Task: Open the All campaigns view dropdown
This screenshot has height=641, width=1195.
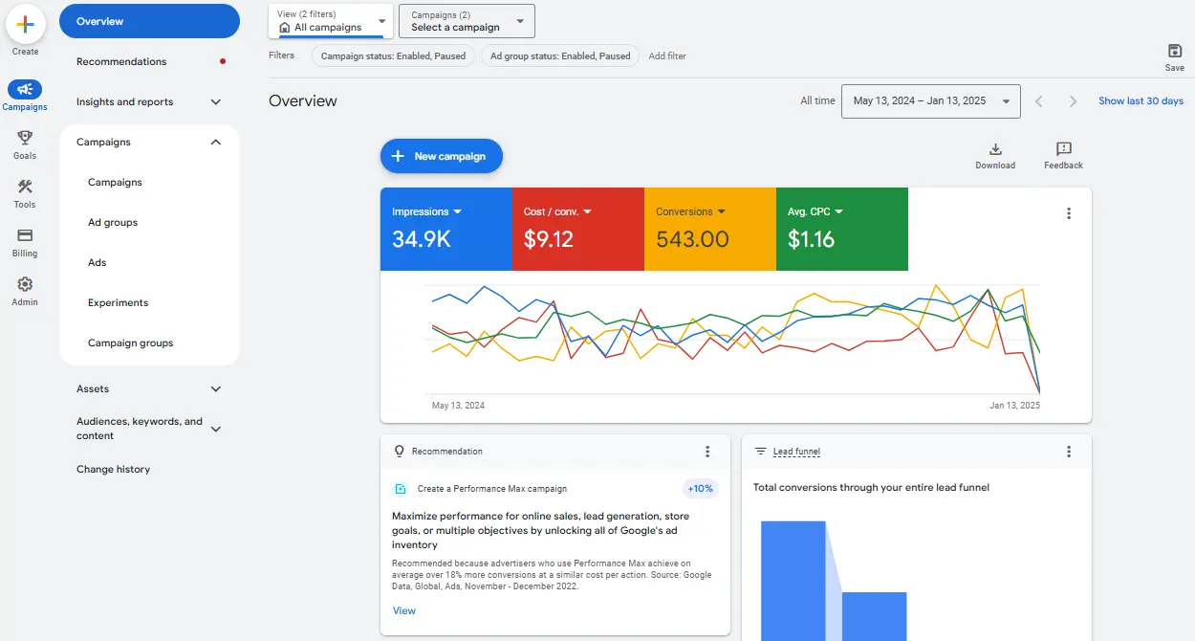Action: click(x=330, y=21)
